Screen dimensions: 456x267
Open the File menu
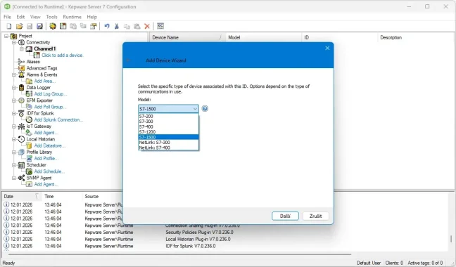(x=7, y=17)
